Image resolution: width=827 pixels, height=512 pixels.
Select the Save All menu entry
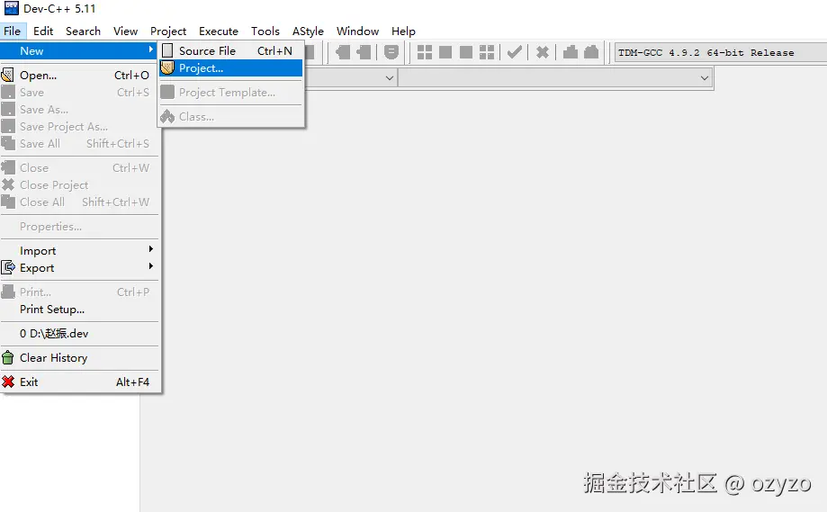coord(79,143)
